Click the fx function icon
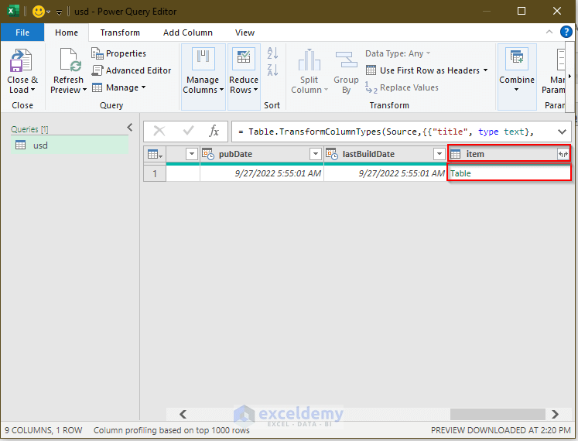Image resolution: width=578 pixels, height=441 pixels. tap(214, 131)
